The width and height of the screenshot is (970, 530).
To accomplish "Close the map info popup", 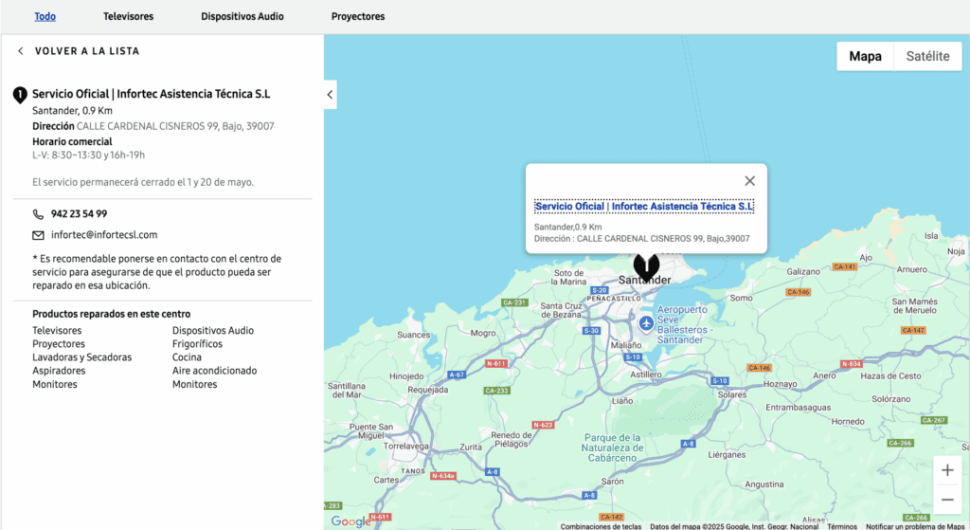I will pyautogui.click(x=749, y=181).
